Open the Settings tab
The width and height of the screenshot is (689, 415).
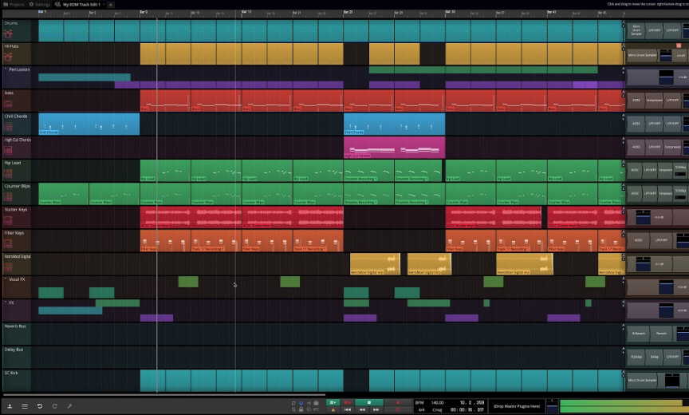click(x=41, y=4)
